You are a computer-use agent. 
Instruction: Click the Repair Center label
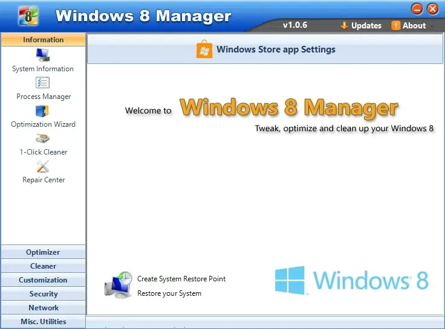click(44, 180)
